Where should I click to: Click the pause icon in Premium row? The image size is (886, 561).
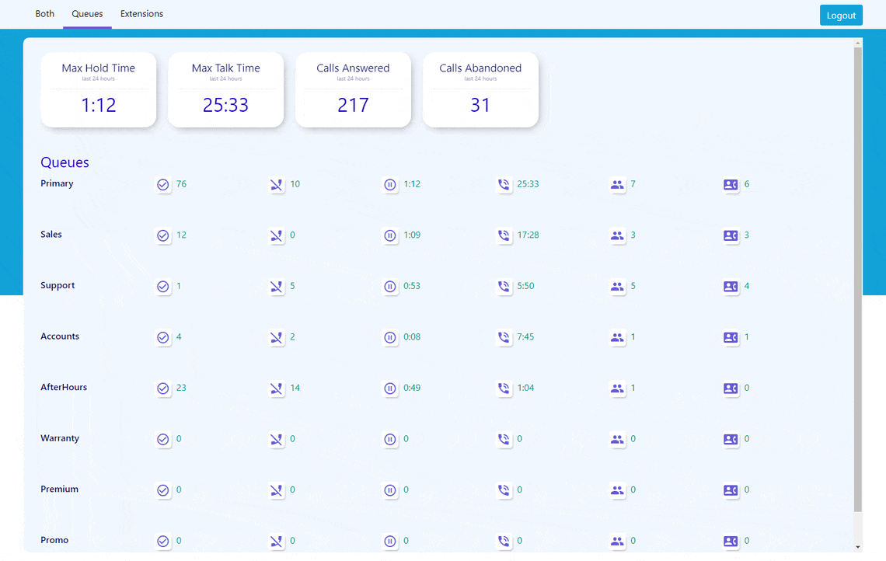[x=390, y=490]
